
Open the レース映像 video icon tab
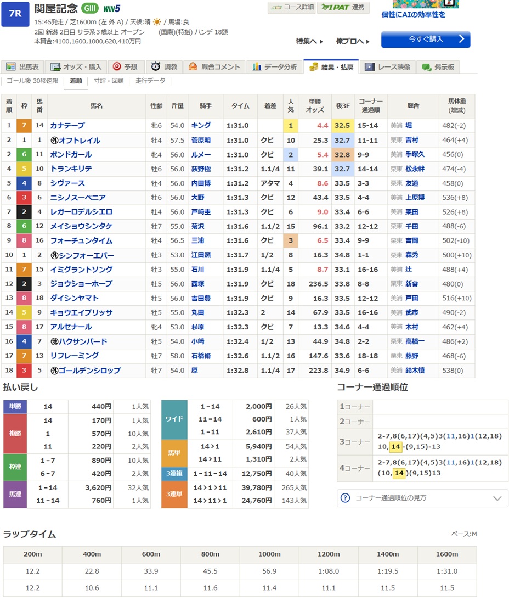click(x=370, y=67)
